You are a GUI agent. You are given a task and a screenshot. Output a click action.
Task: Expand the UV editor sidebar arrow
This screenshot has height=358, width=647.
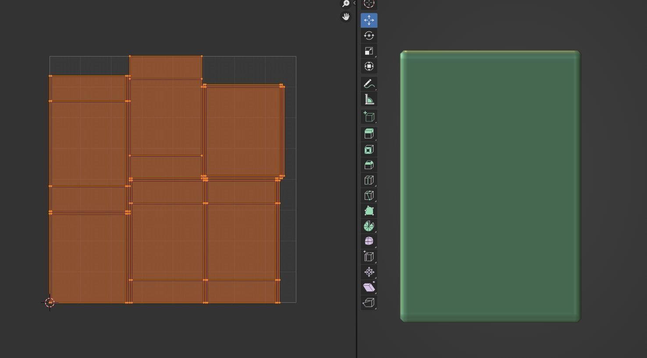(x=354, y=3)
